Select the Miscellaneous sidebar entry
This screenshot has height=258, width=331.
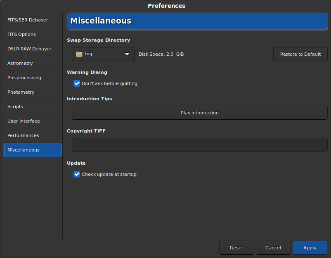coord(24,150)
